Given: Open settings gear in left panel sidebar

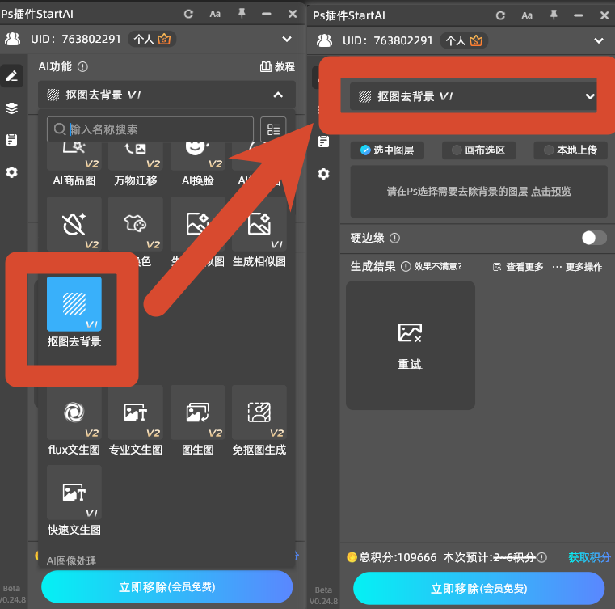Looking at the screenshot, I should [12, 172].
